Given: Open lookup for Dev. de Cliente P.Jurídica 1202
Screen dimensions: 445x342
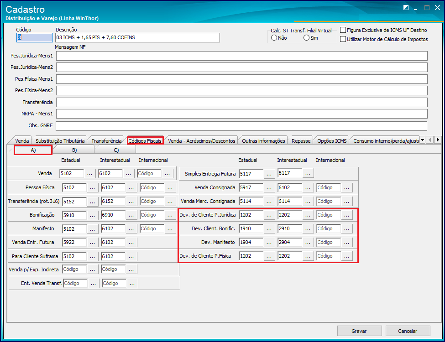Looking at the screenshot, I should (x=269, y=215).
